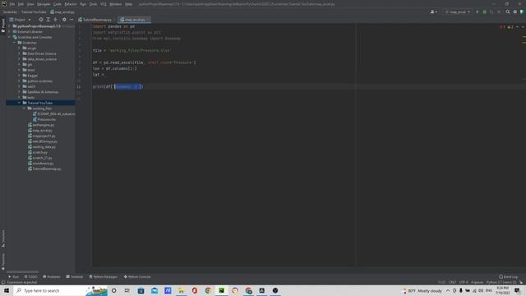Open IDE settings gear in top toolbar

515,12
